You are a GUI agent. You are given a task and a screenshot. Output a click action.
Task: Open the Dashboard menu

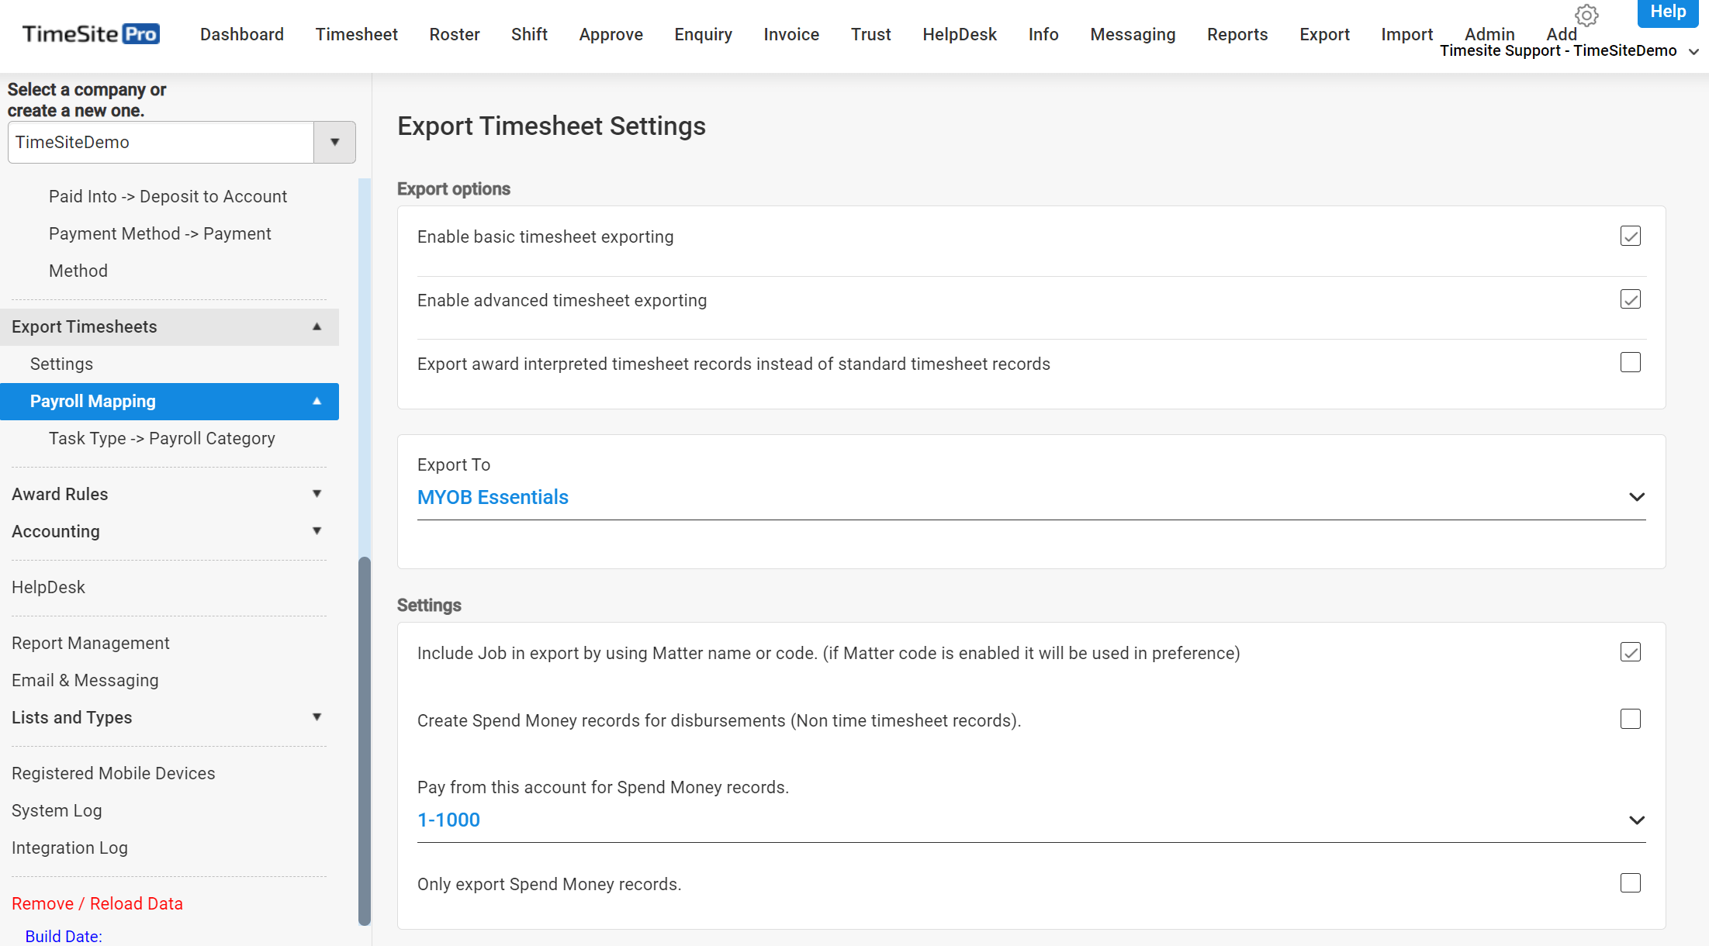242,34
